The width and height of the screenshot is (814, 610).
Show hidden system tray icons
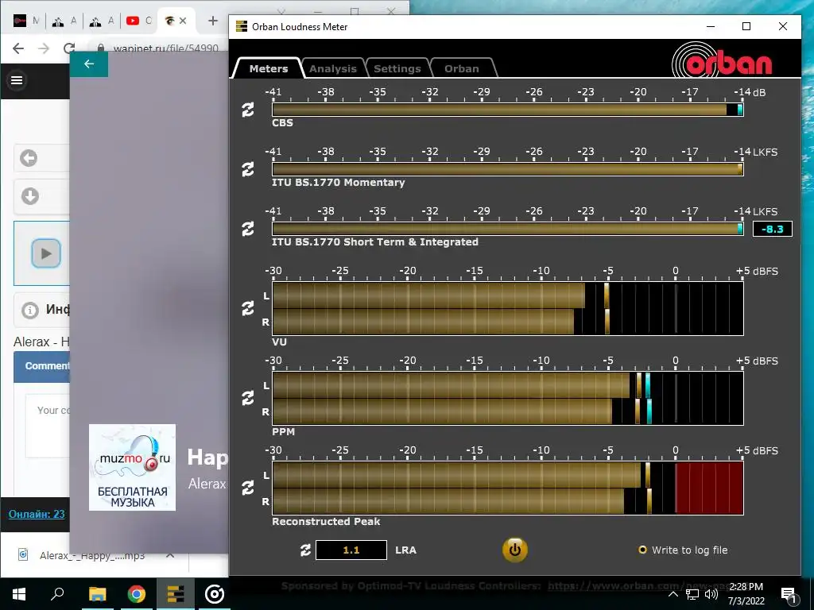click(673, 594)
